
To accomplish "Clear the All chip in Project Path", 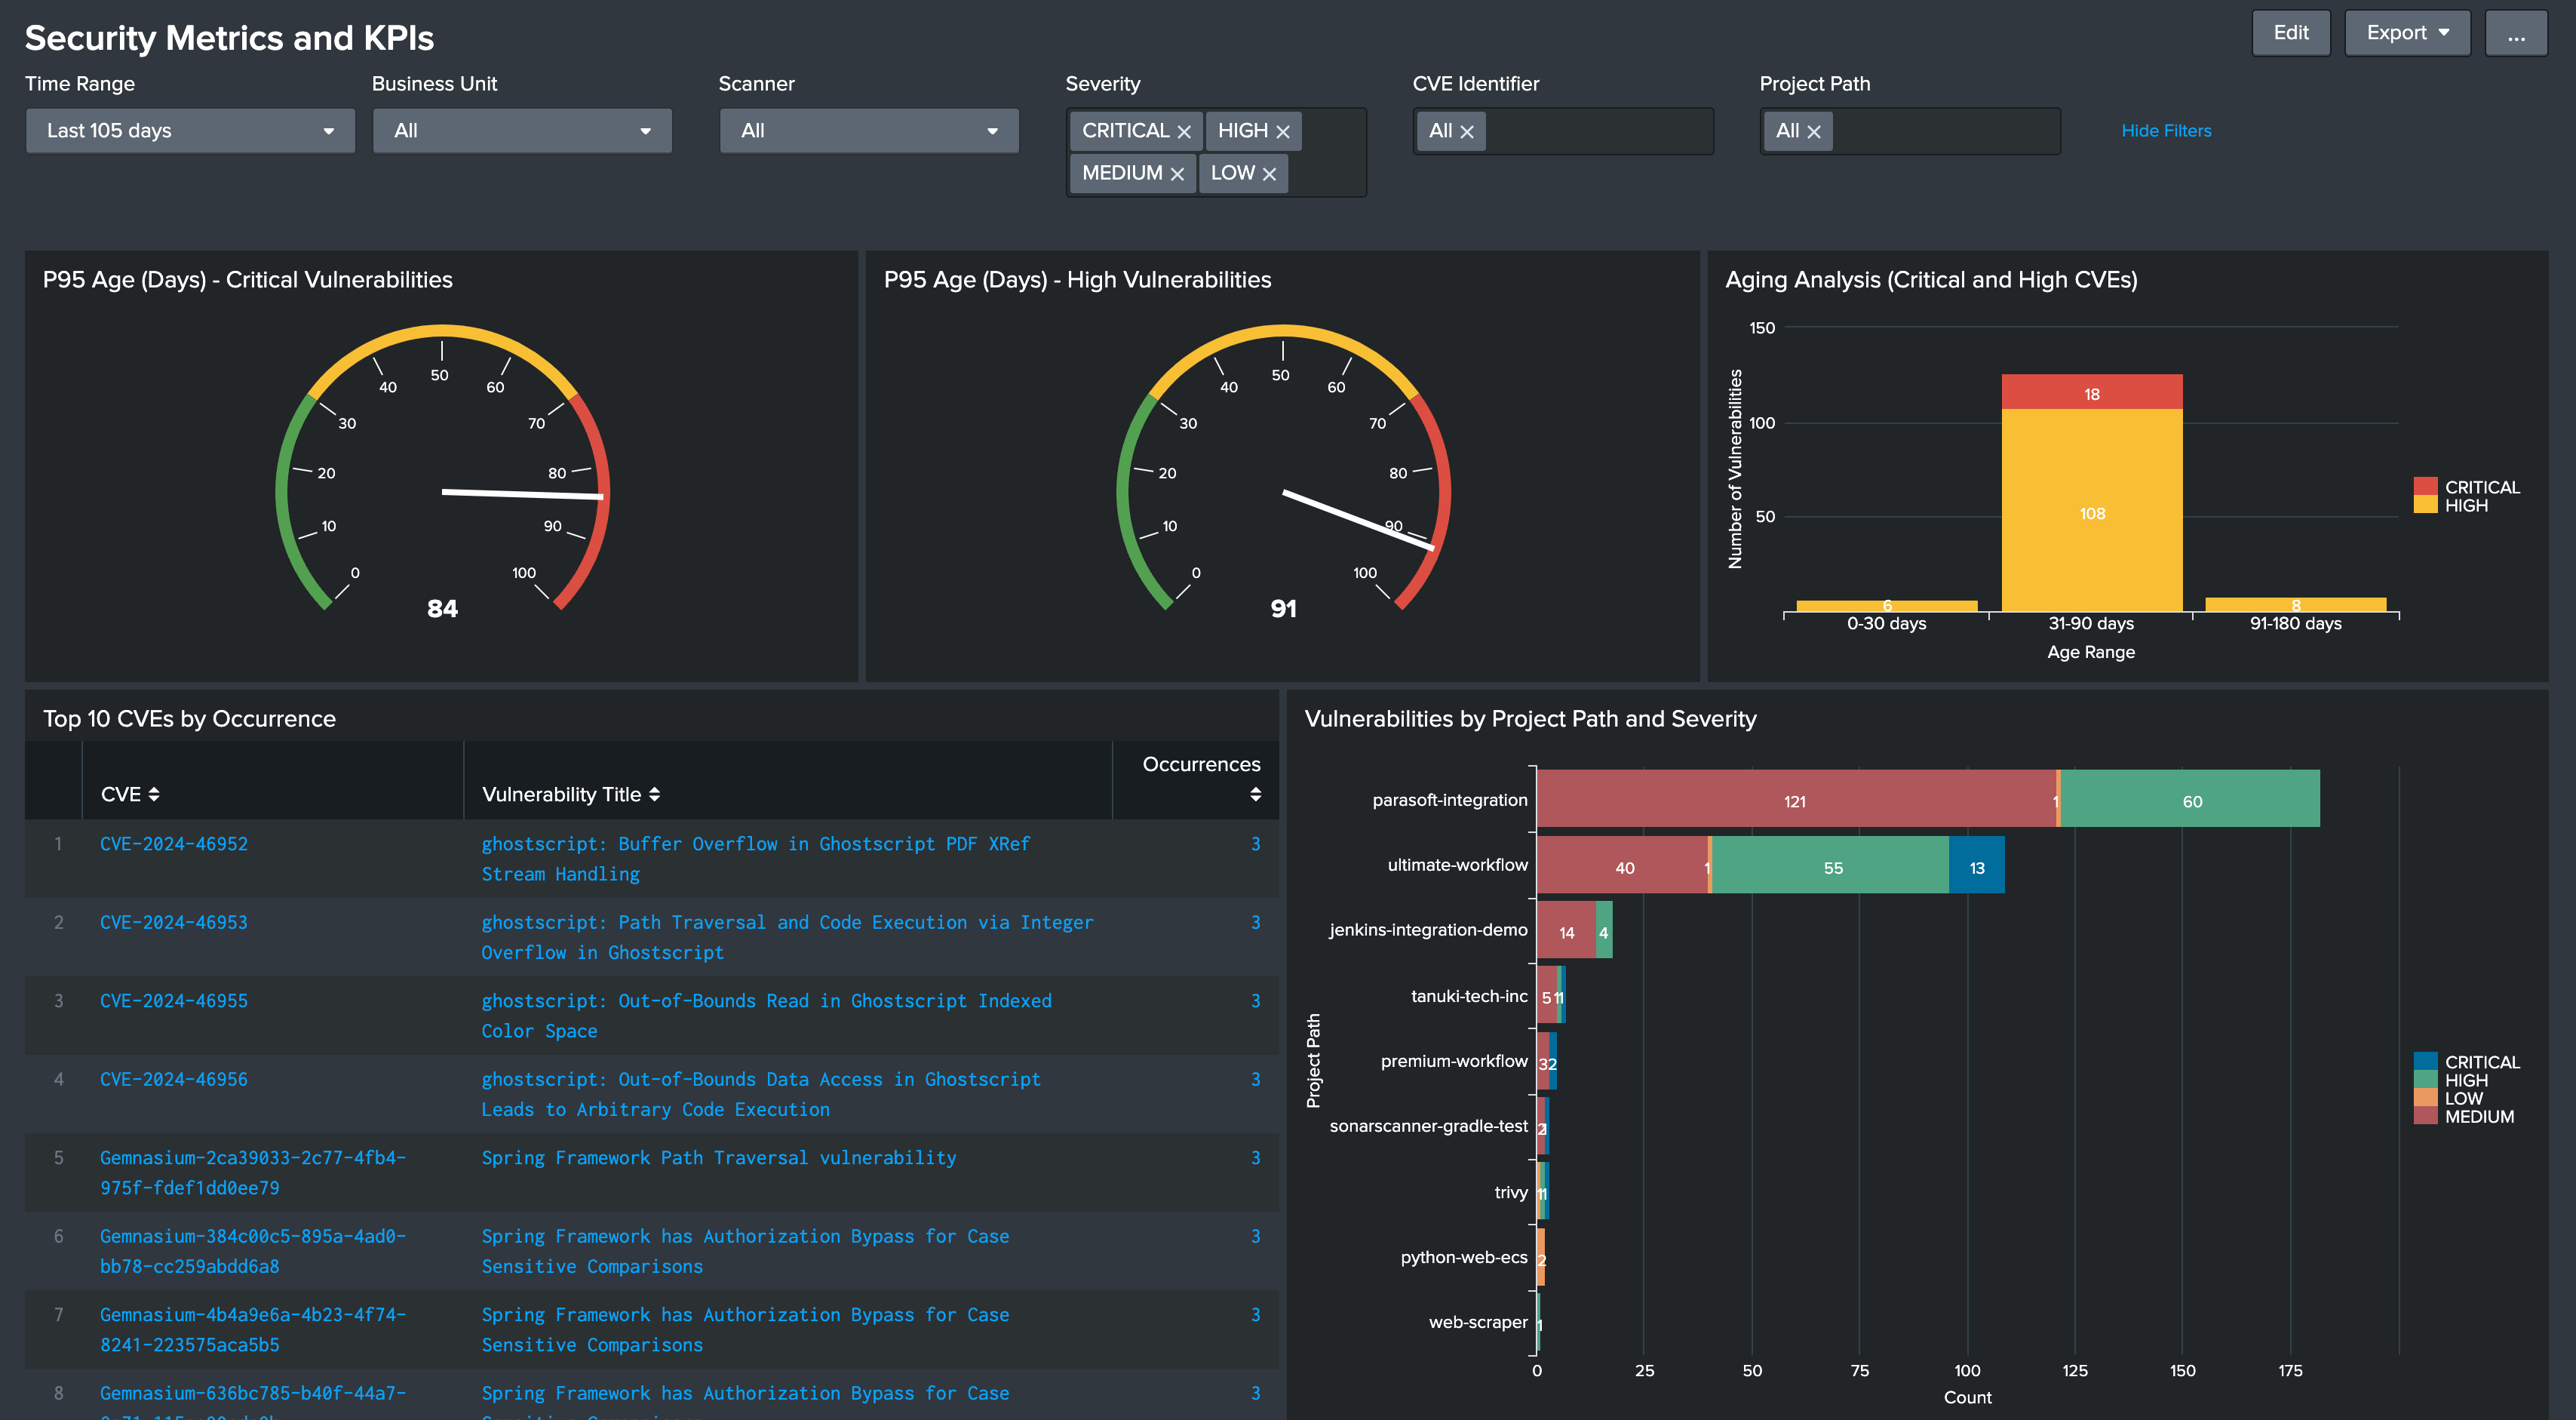I will tap(1813, 131).
